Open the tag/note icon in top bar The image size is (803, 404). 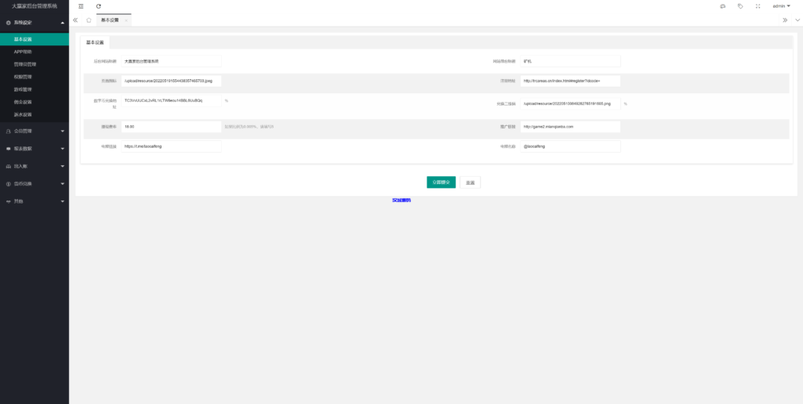[740, 6]
